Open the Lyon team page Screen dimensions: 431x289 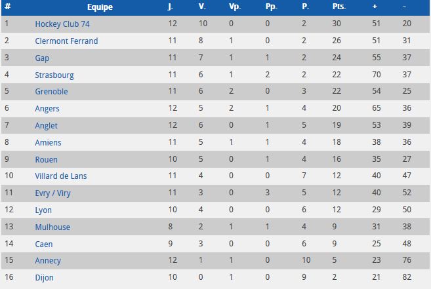(x=43, y=210)
